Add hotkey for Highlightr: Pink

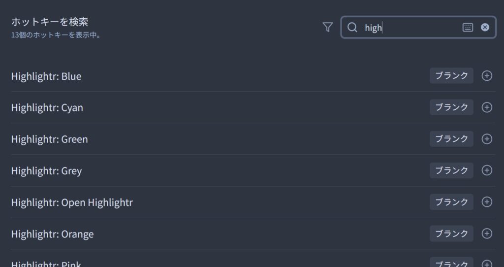[487, 264]
